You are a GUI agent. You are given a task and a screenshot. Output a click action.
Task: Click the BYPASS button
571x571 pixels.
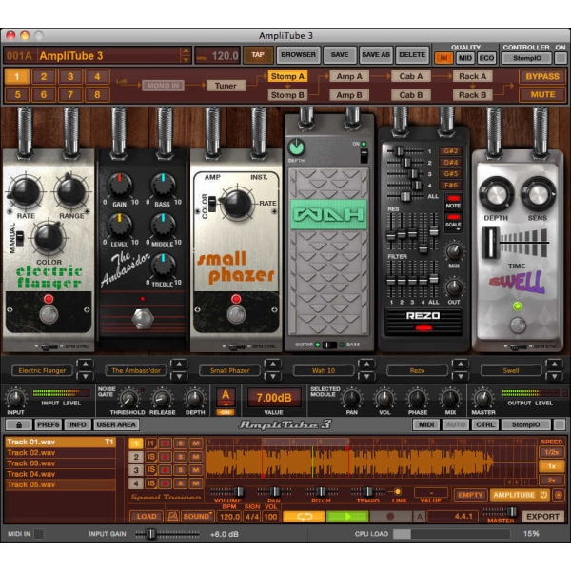[x=542, y=76]
